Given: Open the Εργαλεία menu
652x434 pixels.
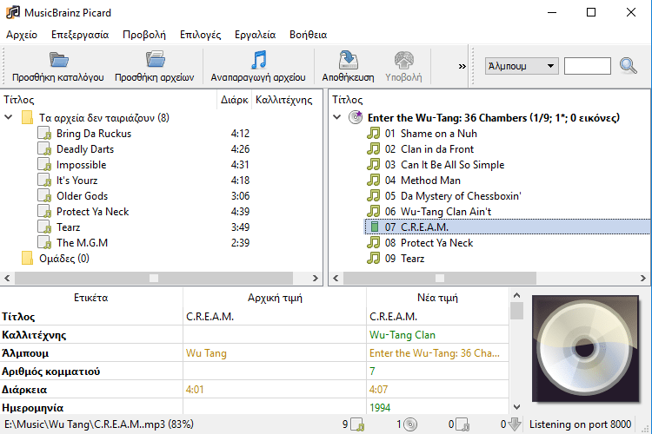Looking at the screenshot, I should 255,35.
